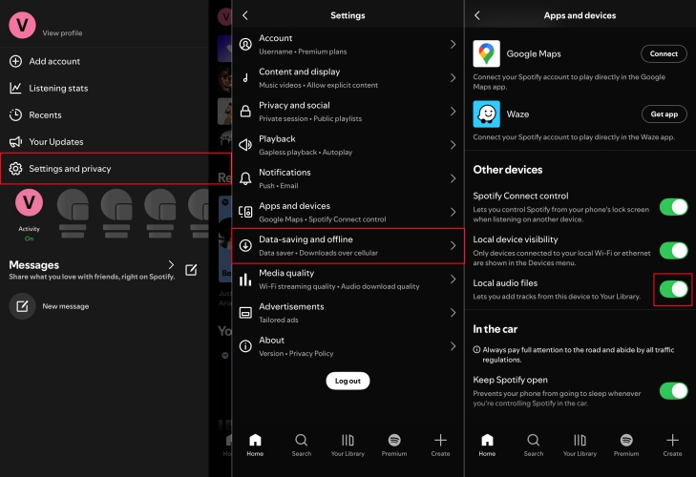Click the Account person icon
The image size is (696, 477).
[245, 45]
